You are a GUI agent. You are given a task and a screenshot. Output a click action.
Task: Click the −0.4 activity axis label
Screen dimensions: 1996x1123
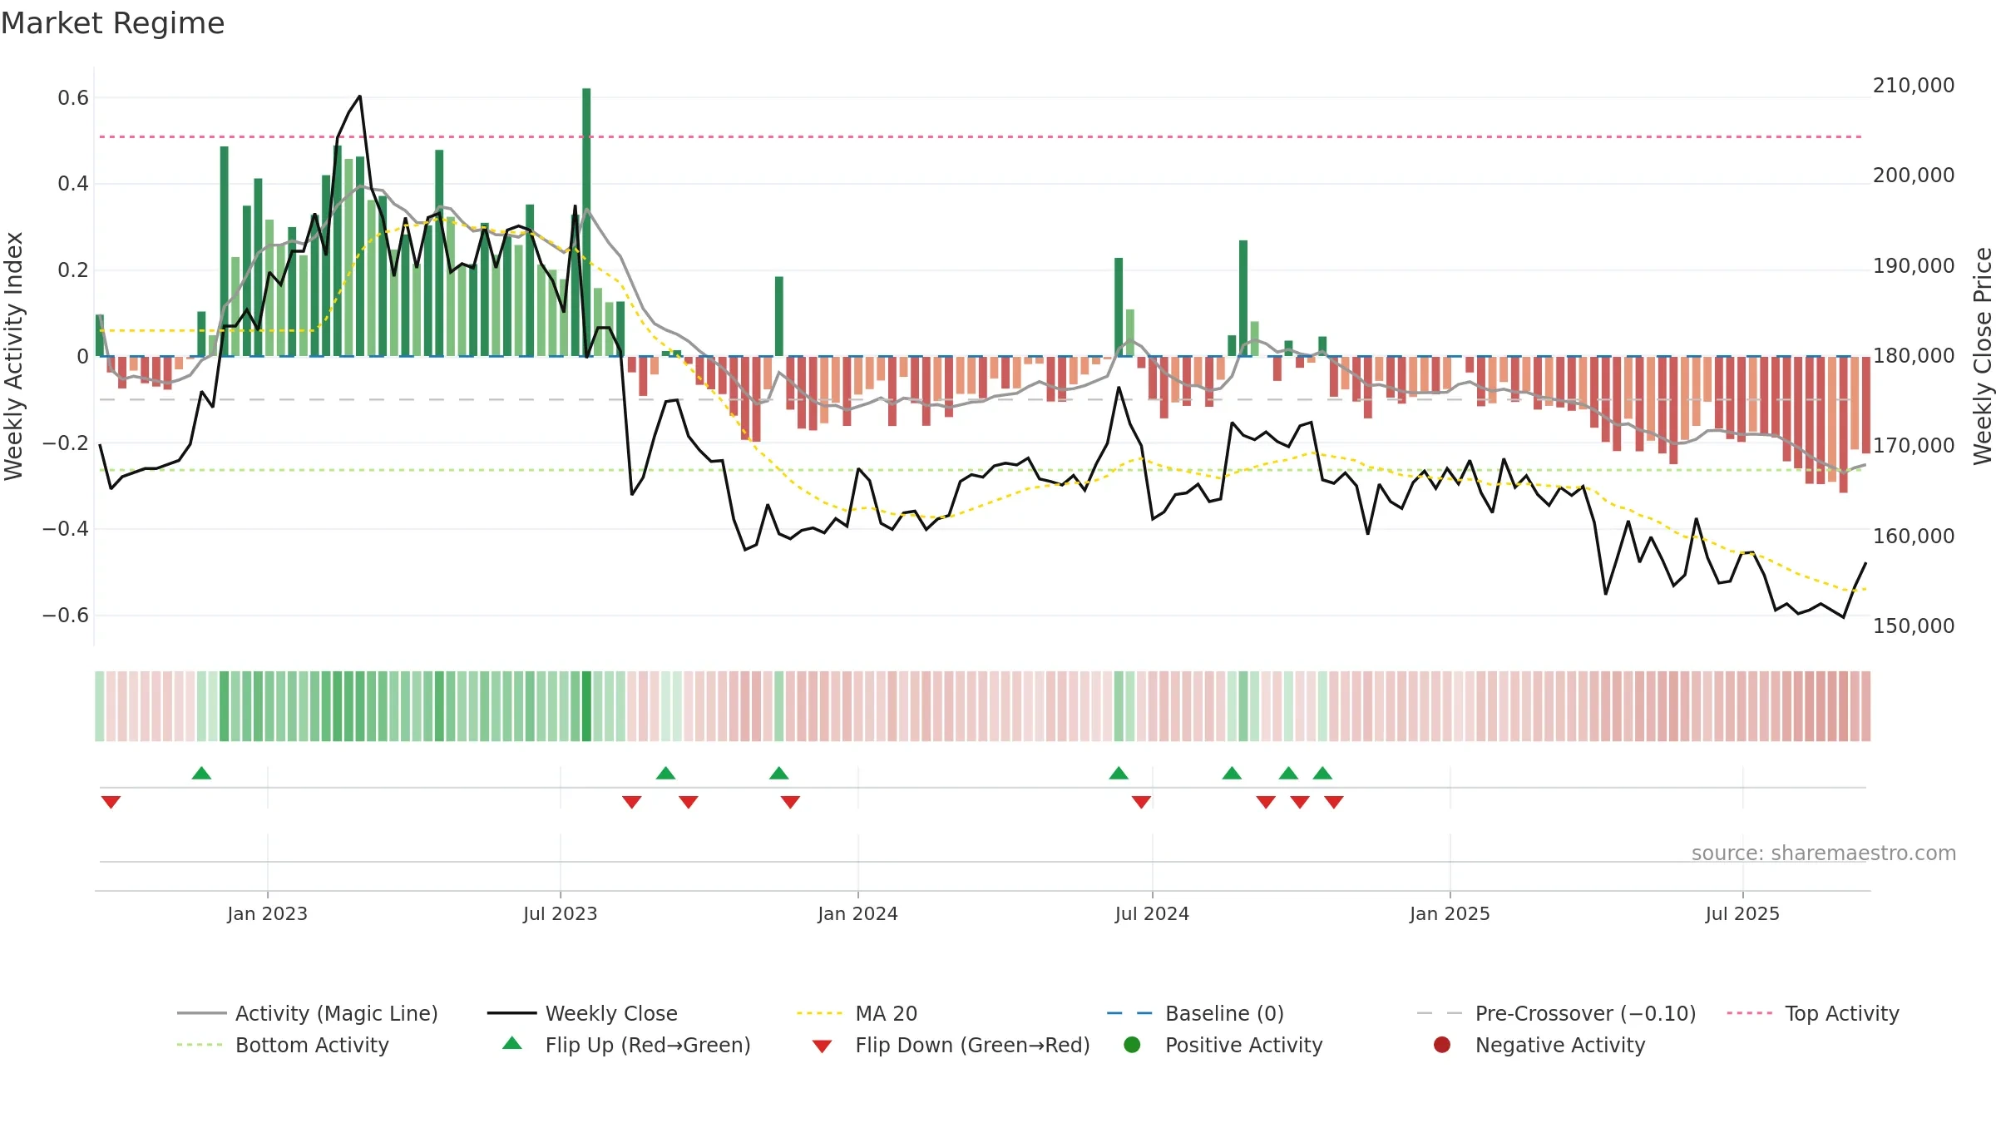[66, 529]
